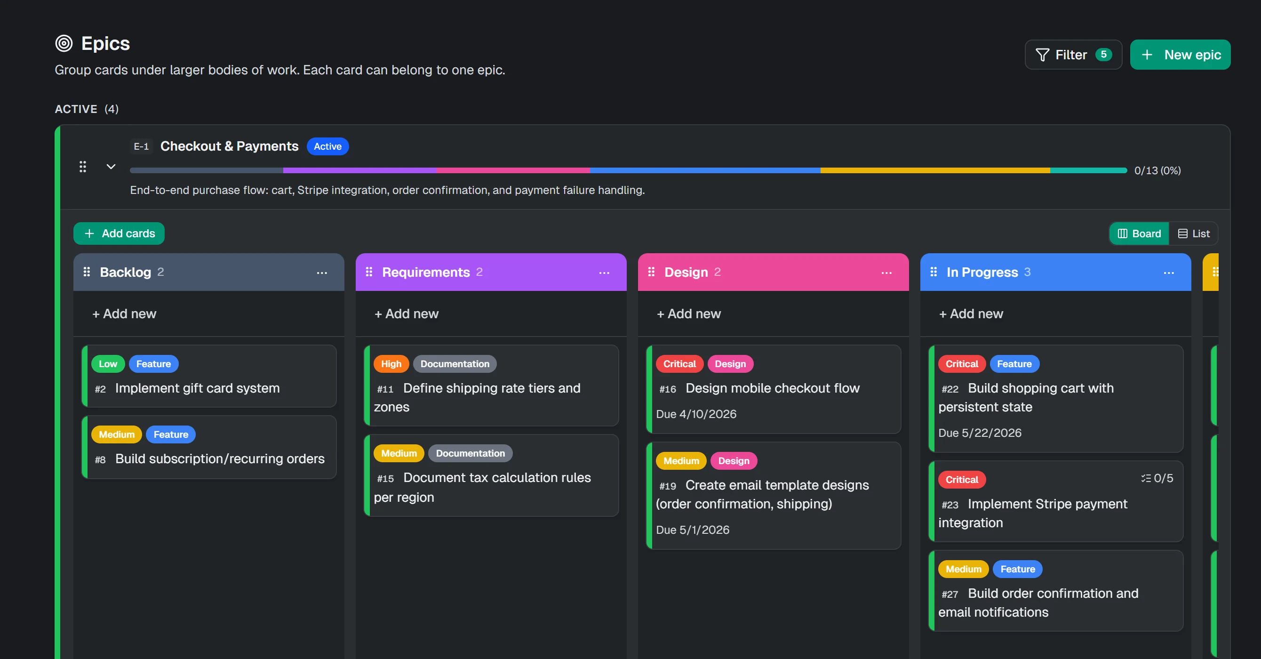The height and width of the screenshot is (659, 1261).
Task: Click the 0/13 (0%) progress text
Action: (x=1157, y=170)
